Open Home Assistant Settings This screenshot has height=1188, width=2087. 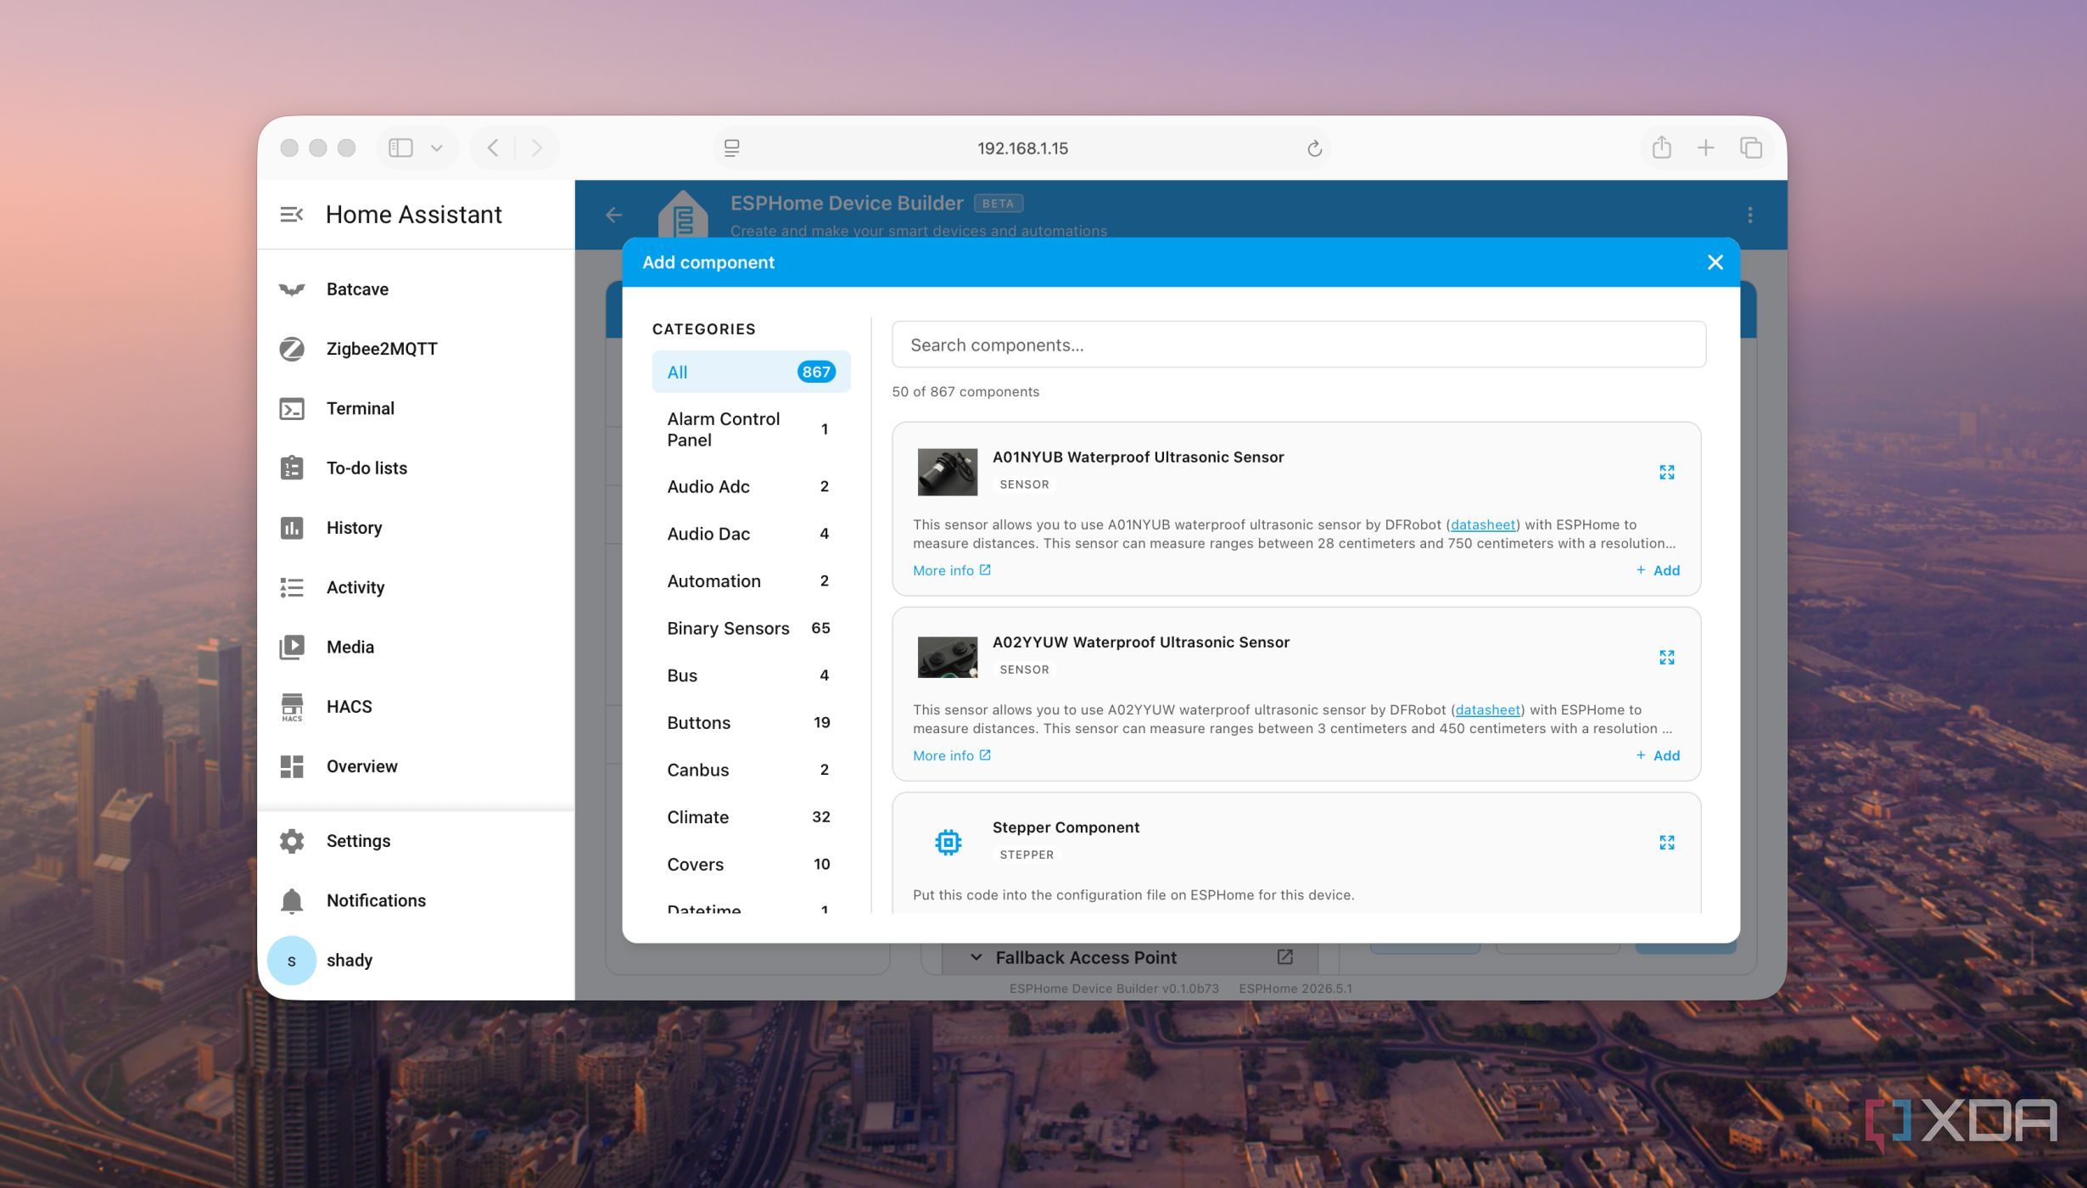click(416, 841)
